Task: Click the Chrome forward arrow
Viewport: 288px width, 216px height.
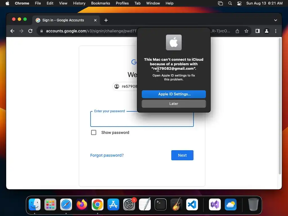Action: 21,31
